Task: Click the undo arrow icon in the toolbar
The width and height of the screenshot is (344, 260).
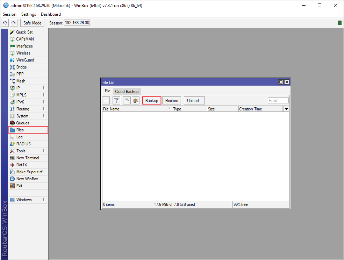Action: click(5, 23)
